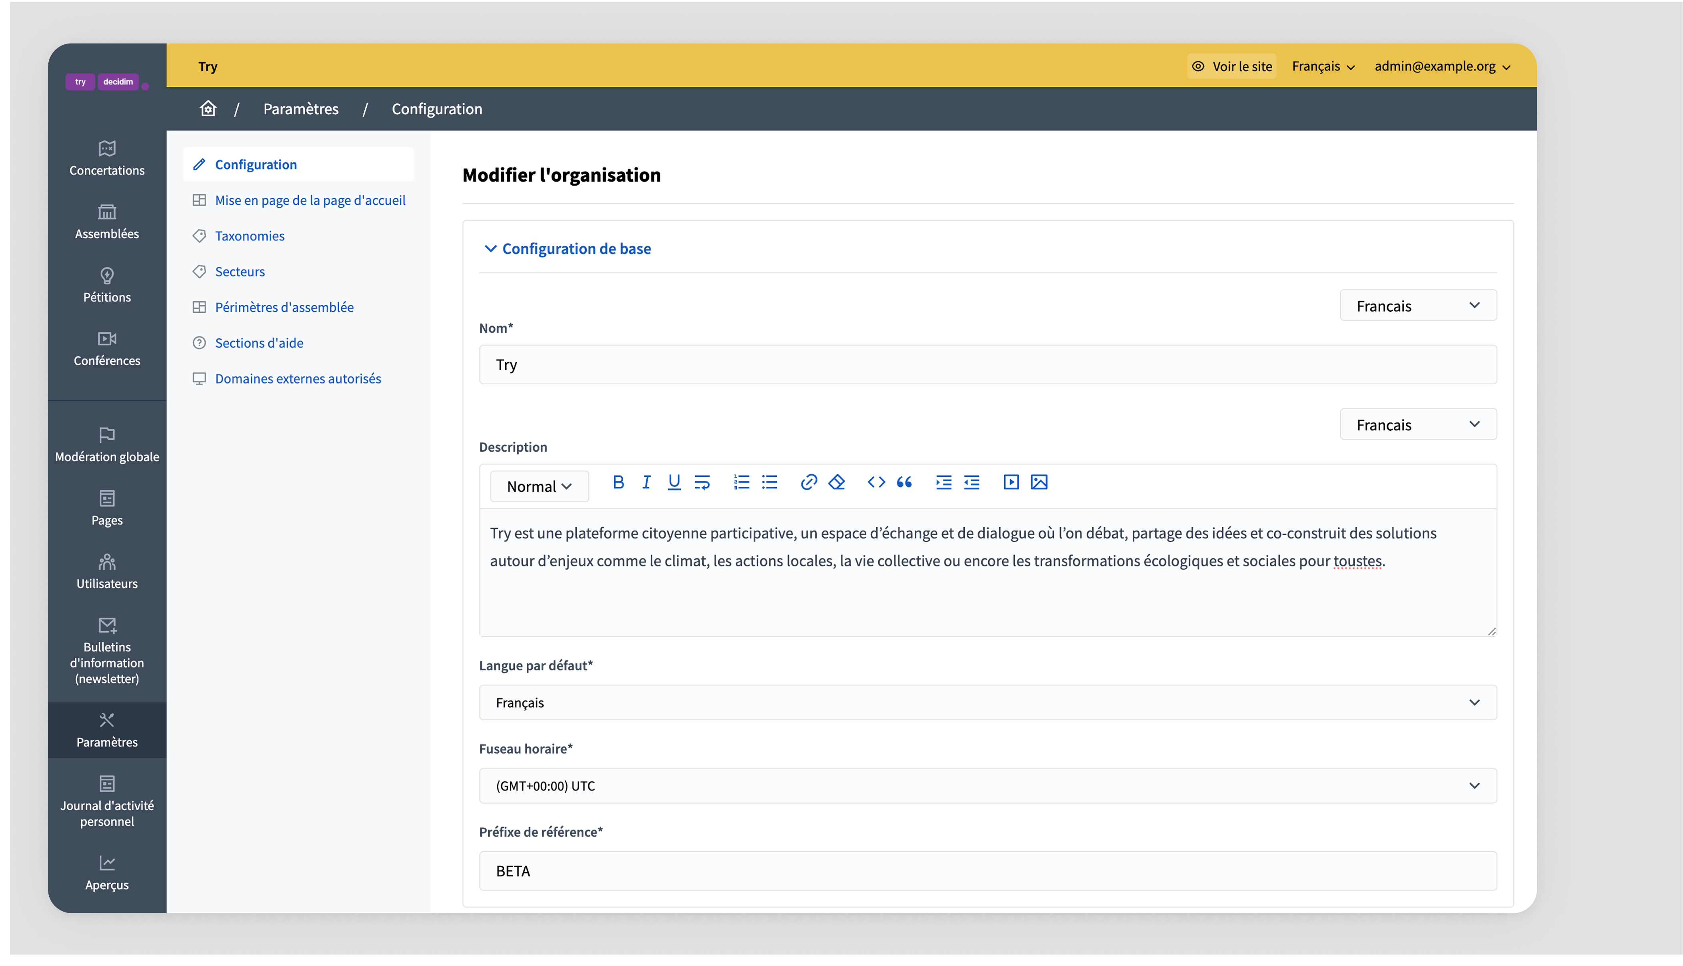Click into the Nom input field
1683x966 pixels.
[x=988, y=364]
